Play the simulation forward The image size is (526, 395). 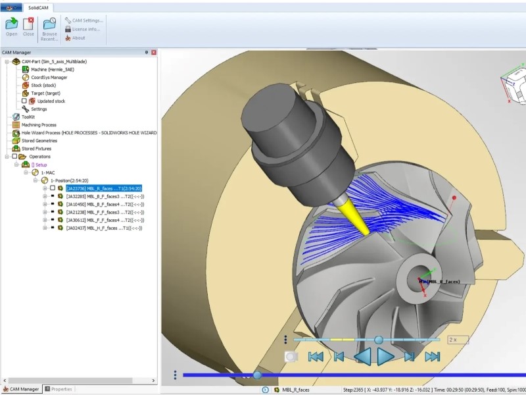pos(385,357)
